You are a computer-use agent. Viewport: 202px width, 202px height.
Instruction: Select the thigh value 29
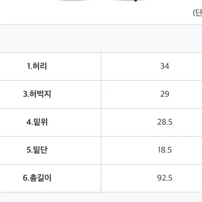pos(165,94)
